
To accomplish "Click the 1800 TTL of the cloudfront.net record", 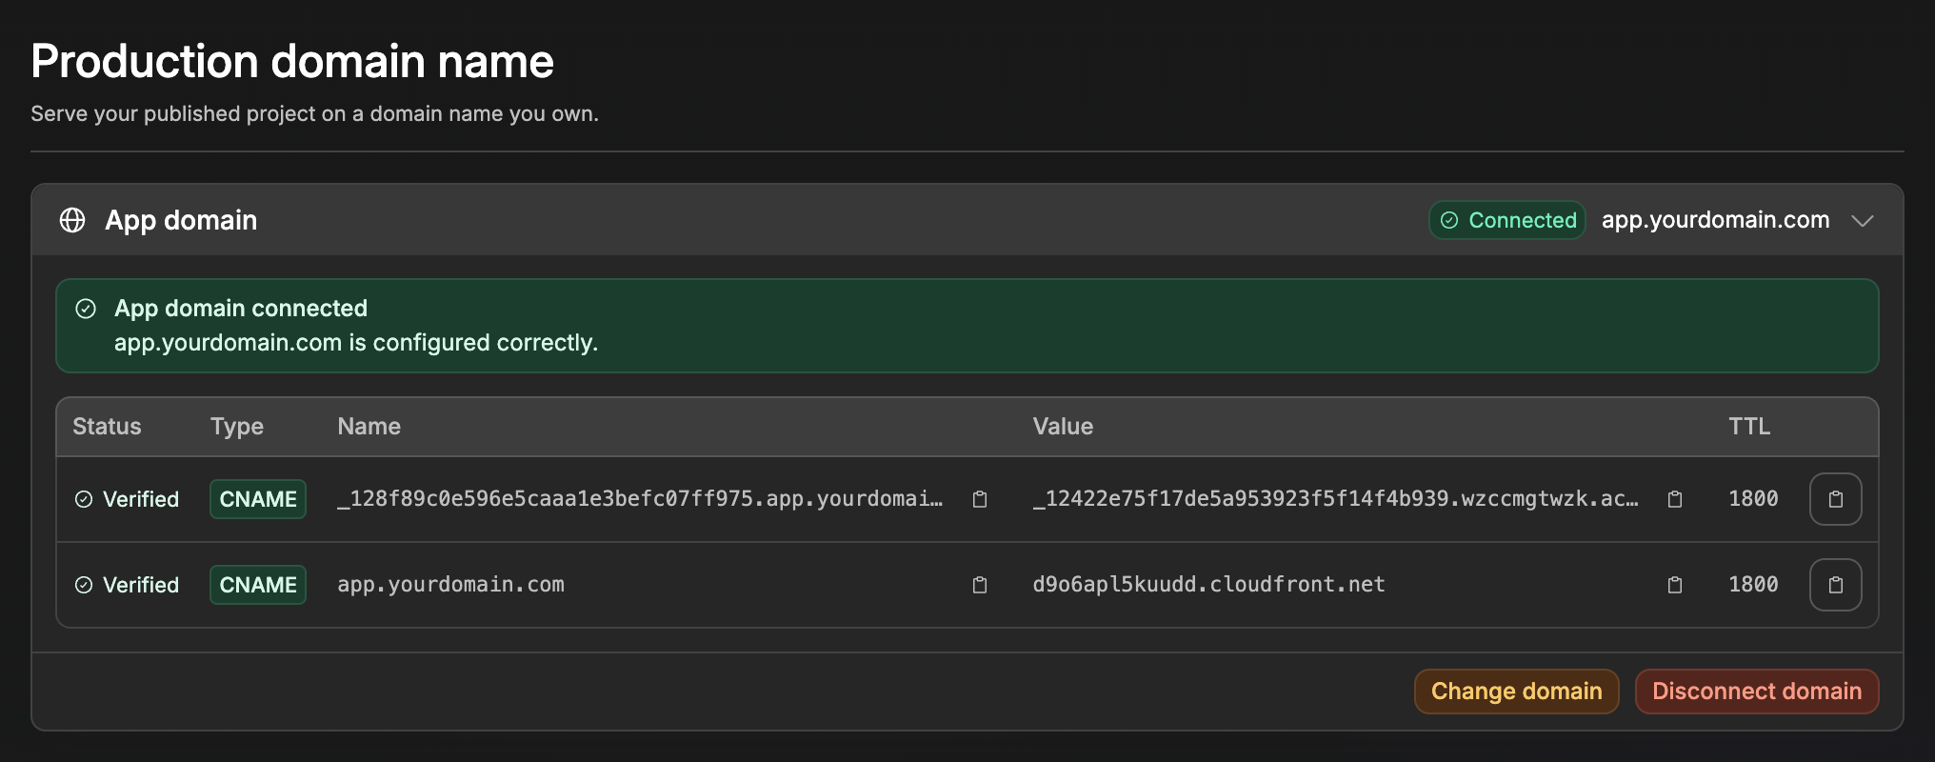I will (x=1753, y=585).
